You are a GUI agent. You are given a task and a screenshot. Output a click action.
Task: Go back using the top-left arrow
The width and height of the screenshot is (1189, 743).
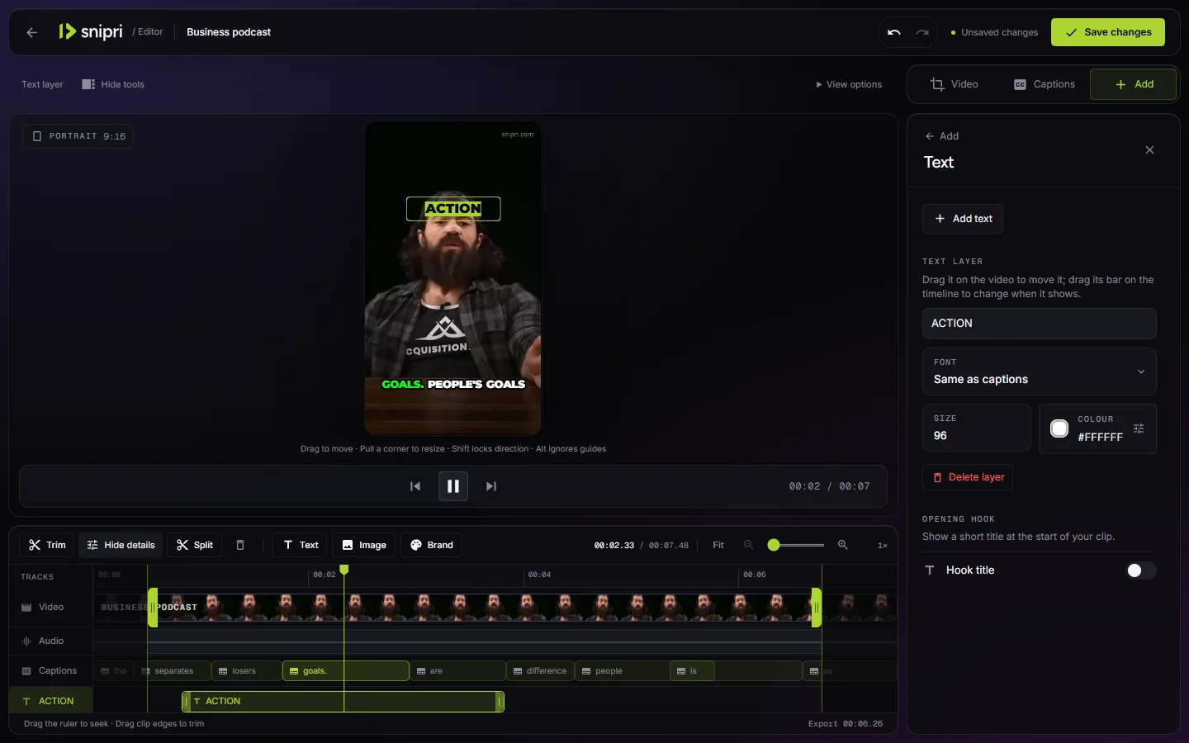[32, 32]
